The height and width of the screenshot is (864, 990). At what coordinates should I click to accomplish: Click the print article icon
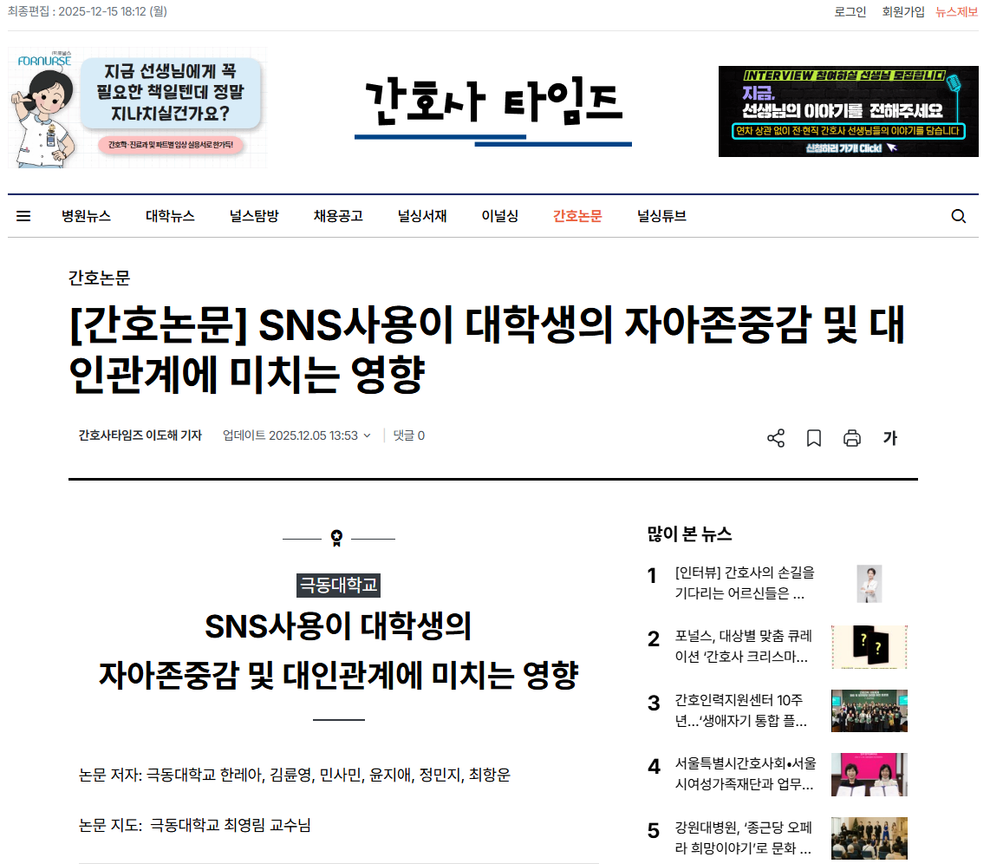[x=852, y=438]
